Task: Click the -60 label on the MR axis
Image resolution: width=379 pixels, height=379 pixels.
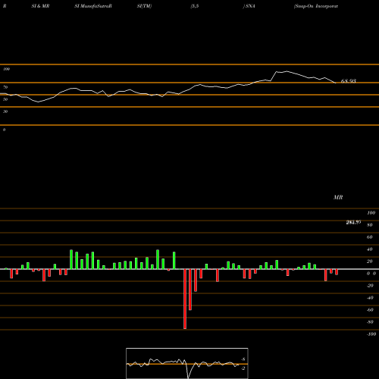Action: (x=370, y=310)
